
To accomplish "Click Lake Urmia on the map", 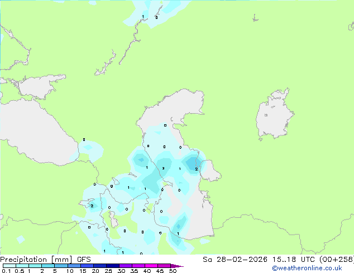I will pyautogui.click(x=114, y=220).
